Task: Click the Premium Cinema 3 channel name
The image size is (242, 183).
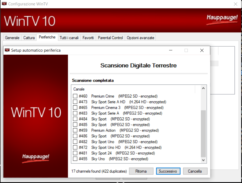Action: coord(106,108)
